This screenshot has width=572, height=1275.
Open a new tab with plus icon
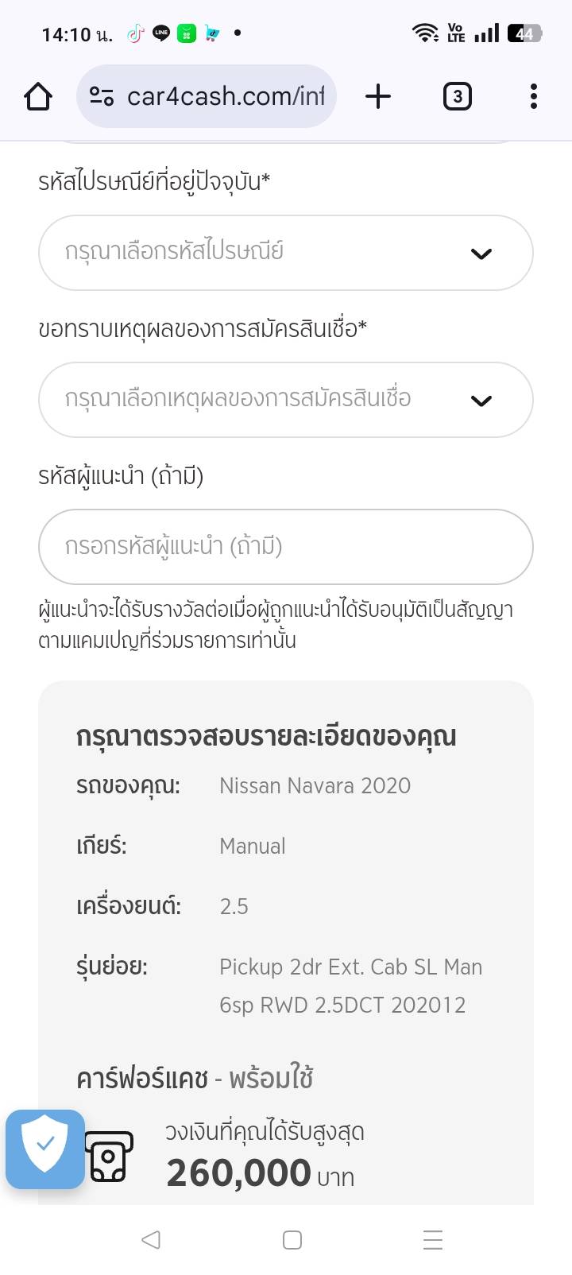point(378,97)
